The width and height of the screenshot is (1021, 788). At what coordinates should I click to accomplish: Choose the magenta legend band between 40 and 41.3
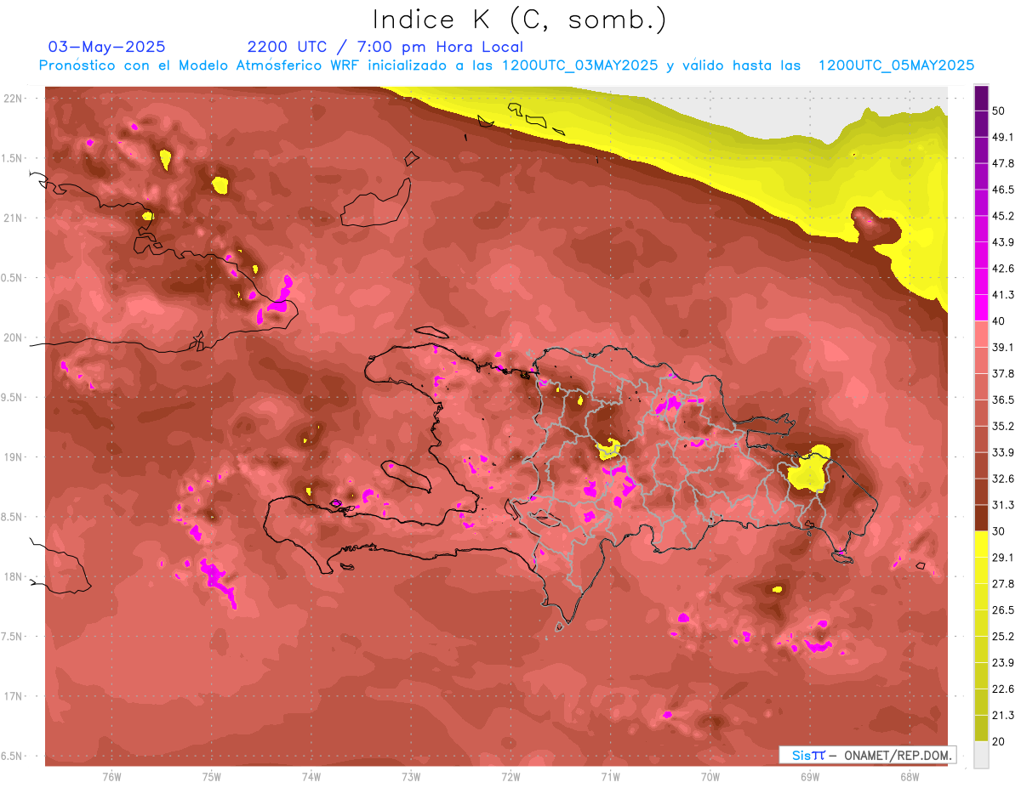(x=981, y=308)
